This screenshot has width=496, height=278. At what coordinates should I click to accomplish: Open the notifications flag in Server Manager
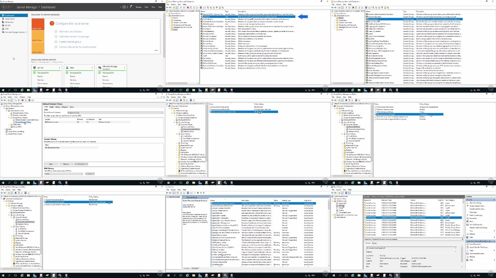coord(131,7)
